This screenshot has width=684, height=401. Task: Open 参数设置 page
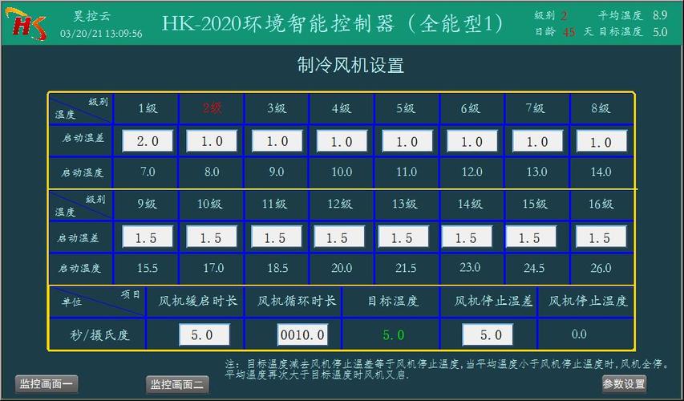coord(624,384)
